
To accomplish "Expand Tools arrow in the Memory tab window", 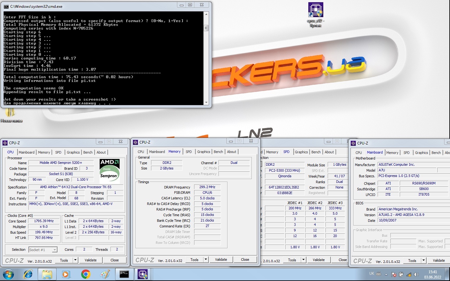I will click(206, 260).
